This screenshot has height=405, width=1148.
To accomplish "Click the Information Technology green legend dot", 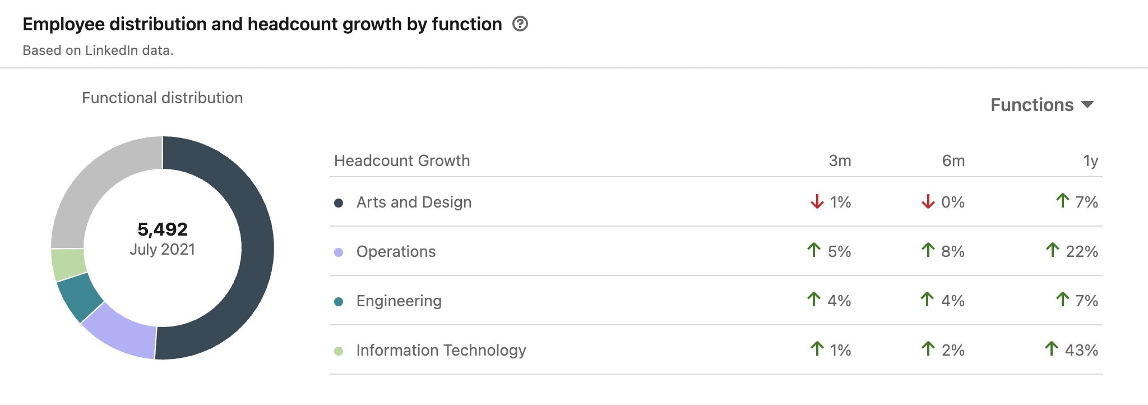I will [339, 351].
